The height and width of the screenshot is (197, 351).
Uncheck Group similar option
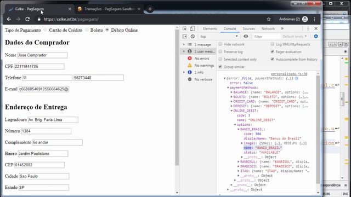tap(220, 67)
